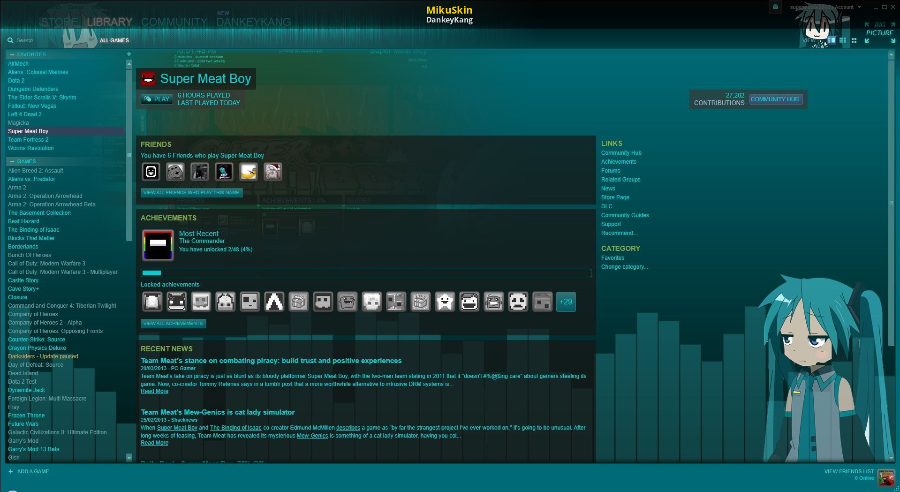Click the COMMUNITY HUB button
This screenshot has height=492, width=900.
click(x=775, y=99)
